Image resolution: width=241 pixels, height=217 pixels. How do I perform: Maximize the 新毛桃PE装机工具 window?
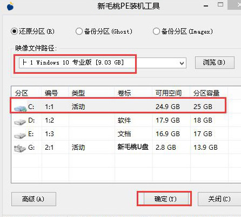(x=220, y=4)
